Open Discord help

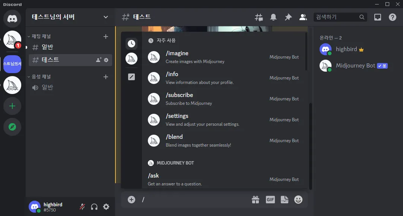(x=393, y=17)
